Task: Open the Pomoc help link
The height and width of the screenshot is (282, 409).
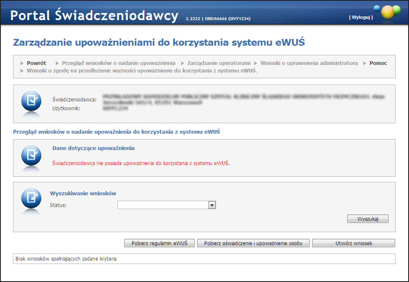Action: (378, 63)
